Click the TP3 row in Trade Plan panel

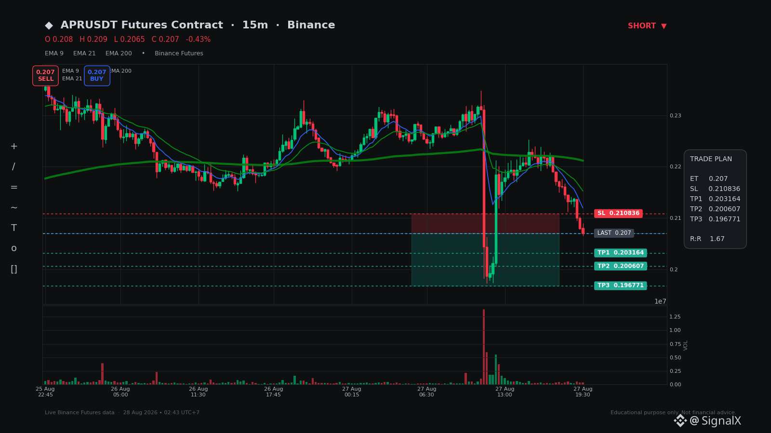click(715, 219)
